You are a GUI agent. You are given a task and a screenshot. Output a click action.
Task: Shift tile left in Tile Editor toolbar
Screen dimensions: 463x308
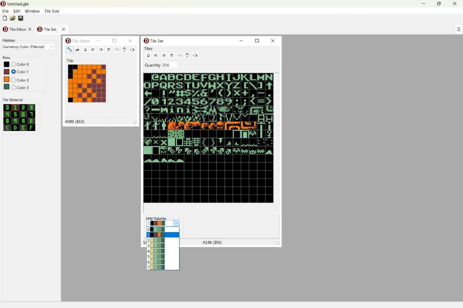[x=93, y=50]
